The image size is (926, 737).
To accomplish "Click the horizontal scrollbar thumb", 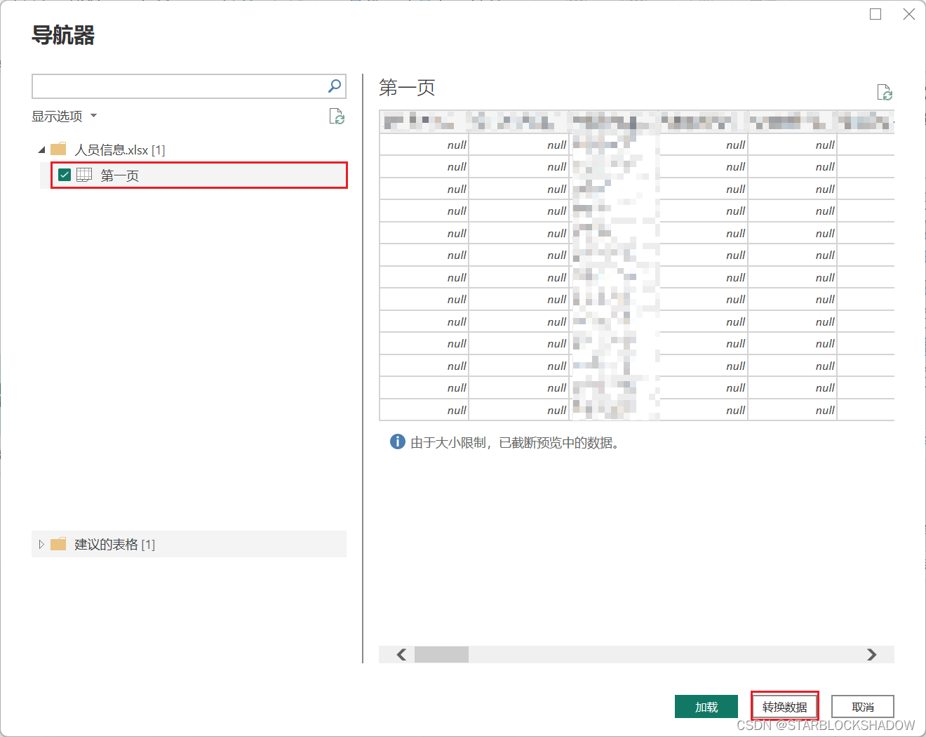I will pyautogui.click(x=441, y=654).
